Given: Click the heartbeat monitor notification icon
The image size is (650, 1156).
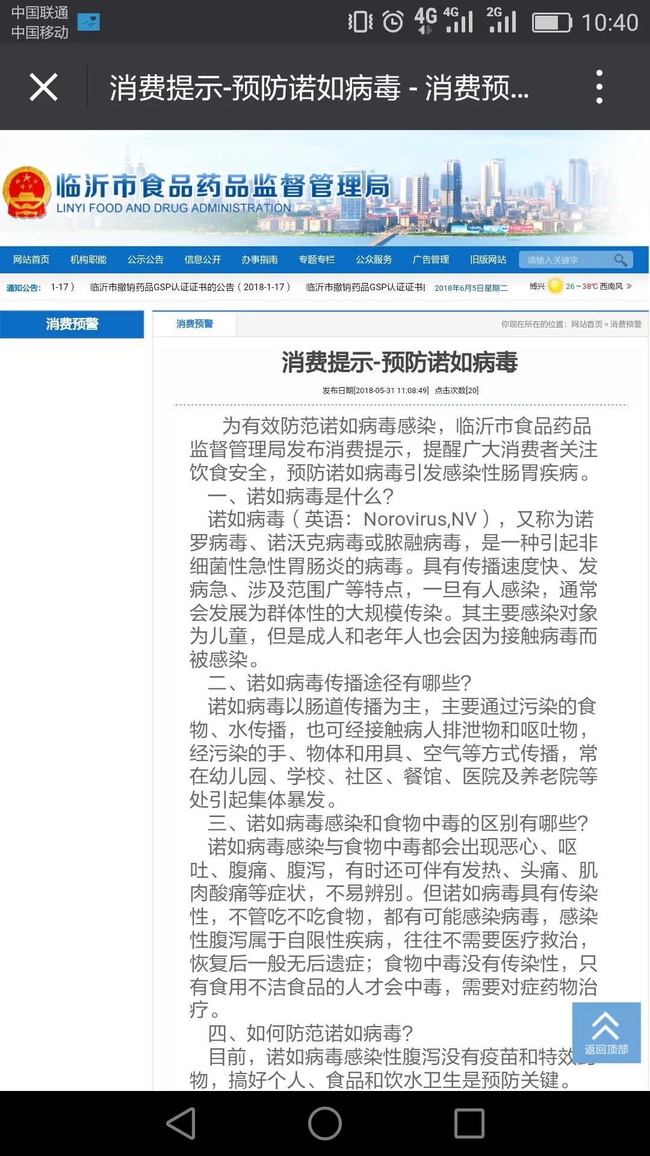Looking at the screenshot, I should (x=89, y=22).
